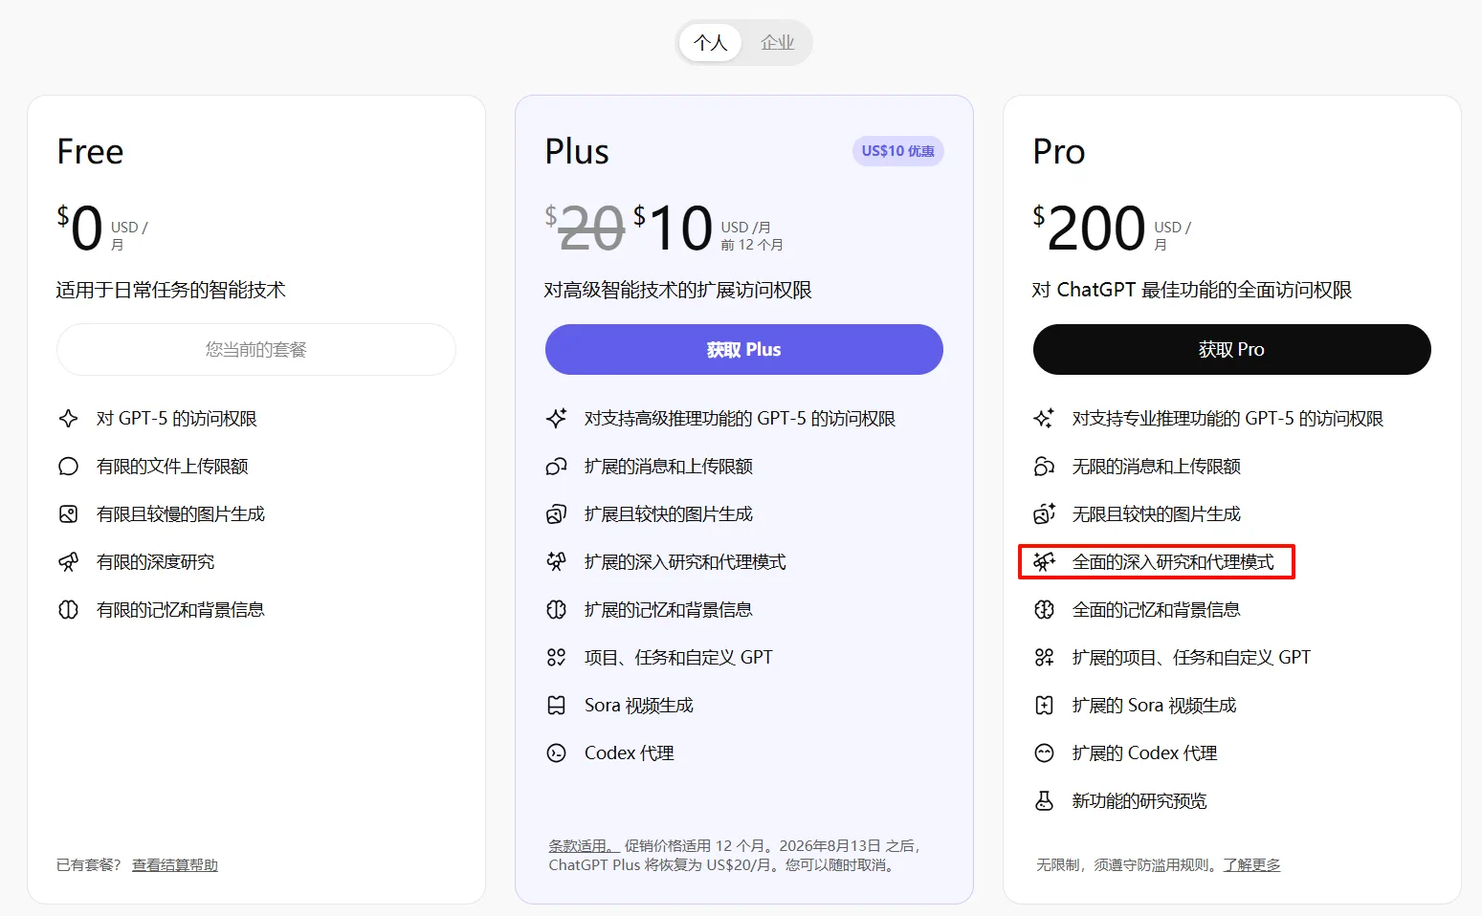Viewport: 1482px width, 916px height.
Task: Click chat icon beside 扩展的消息和上传限额
Action: 557,467
